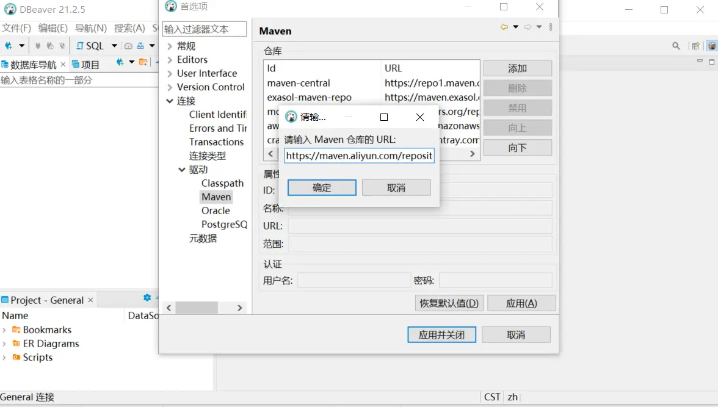
Task: Expand the ER Diagrams folder
Action: 4,344
